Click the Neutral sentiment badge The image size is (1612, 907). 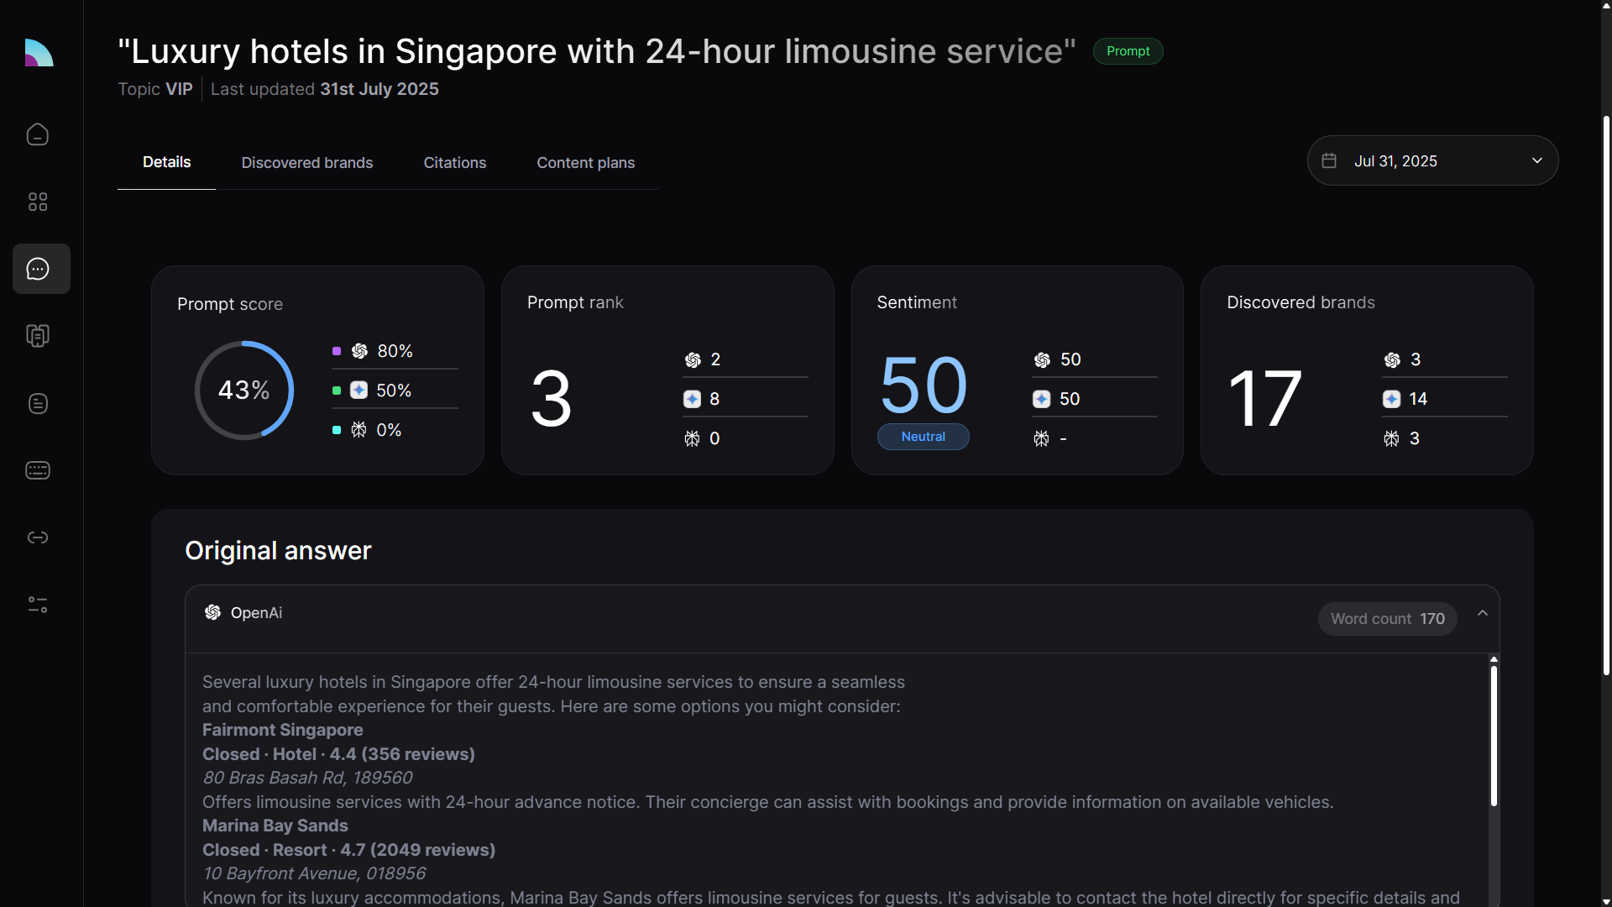923,437
